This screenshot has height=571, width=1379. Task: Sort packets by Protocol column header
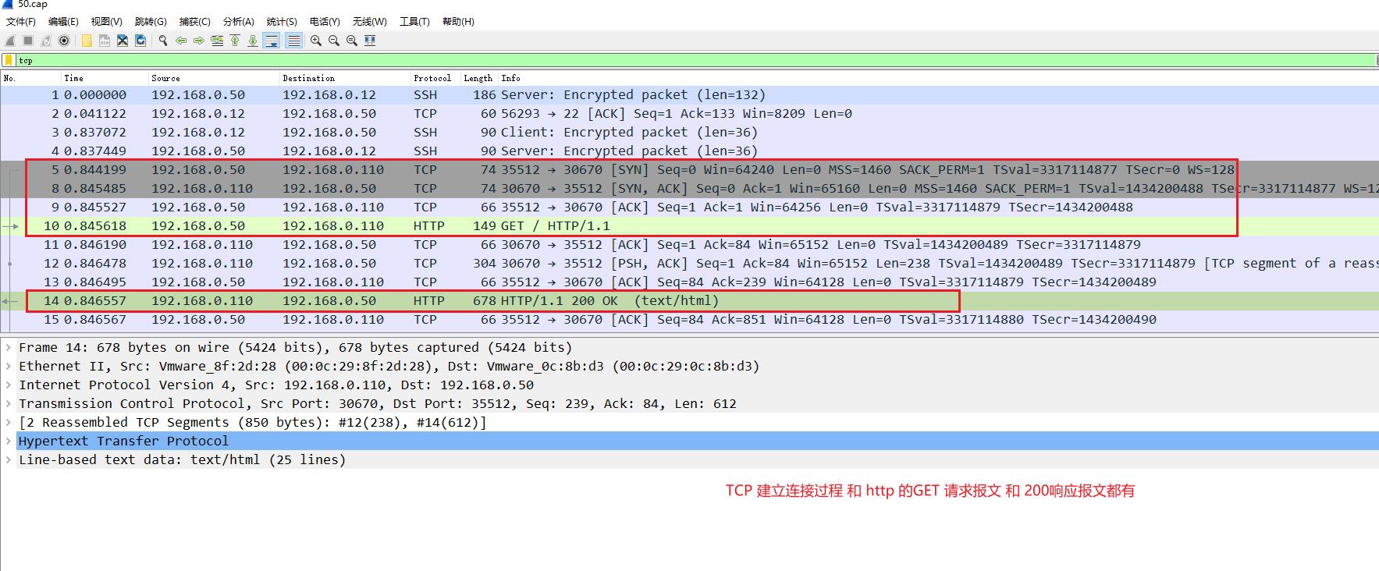[435, 78]
